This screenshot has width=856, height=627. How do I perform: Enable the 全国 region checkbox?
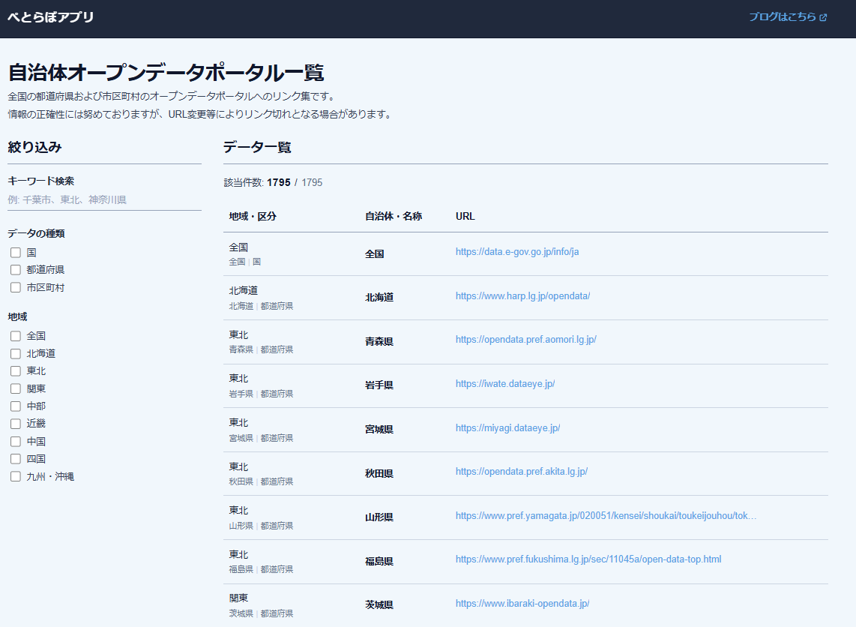tap(16, 336)
